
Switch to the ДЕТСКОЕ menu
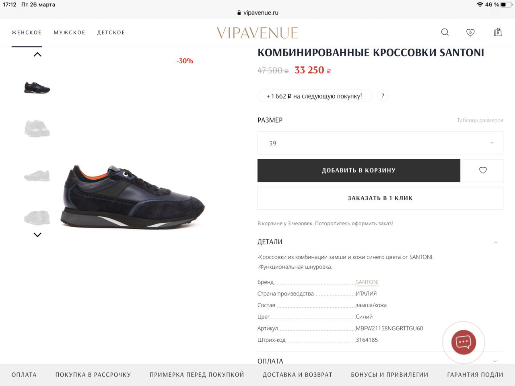[111, 33]
